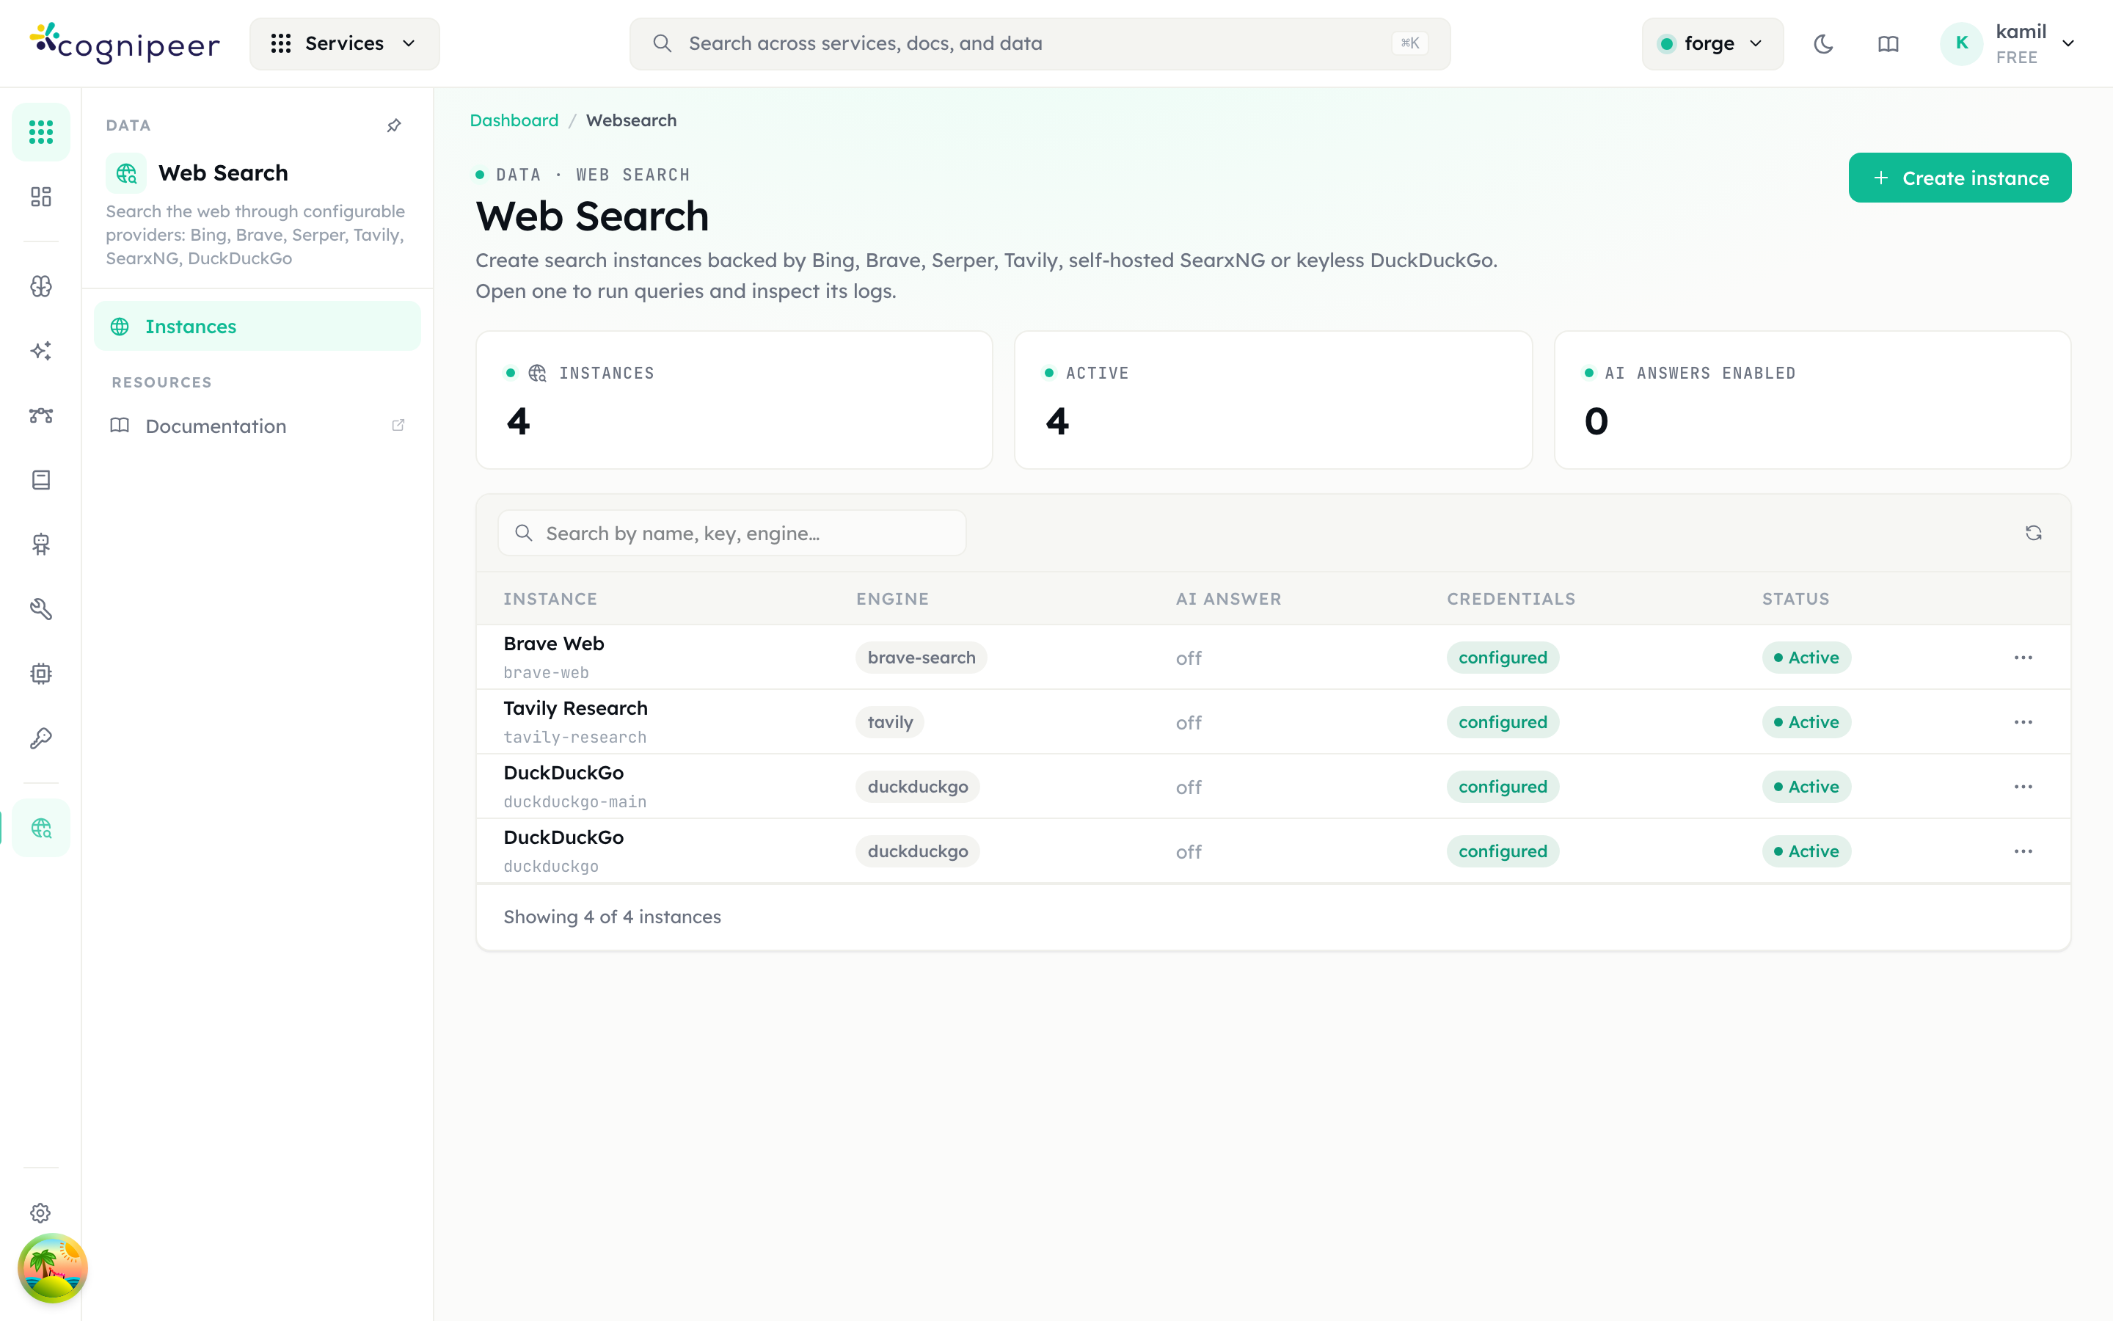Open the dashboard layout icon in rail
The width and height of the screenshot is (2113, 1321).
pyautogui.click(x=41, y=197)
